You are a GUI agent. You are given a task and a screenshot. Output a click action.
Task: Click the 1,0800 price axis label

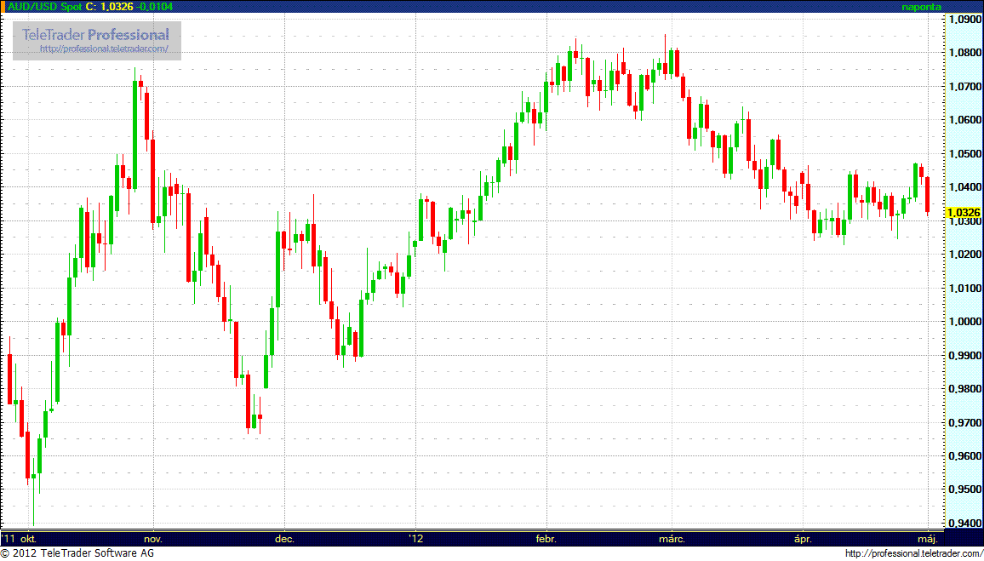click(x=964, y=53)
